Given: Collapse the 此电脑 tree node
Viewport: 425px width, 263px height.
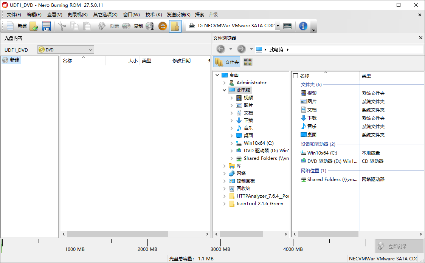Looking at the screenshot, I should [224, 90].
